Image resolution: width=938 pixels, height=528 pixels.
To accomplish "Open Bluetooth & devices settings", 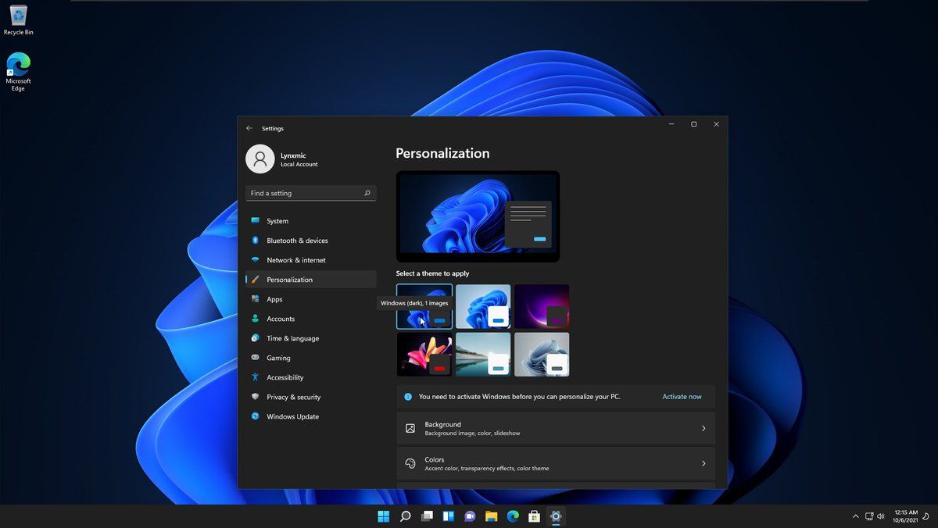I will pyautogui.click(x=297, y=241).
